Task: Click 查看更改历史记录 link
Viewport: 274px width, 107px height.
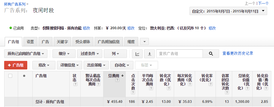Action: (x=238, y=53)
